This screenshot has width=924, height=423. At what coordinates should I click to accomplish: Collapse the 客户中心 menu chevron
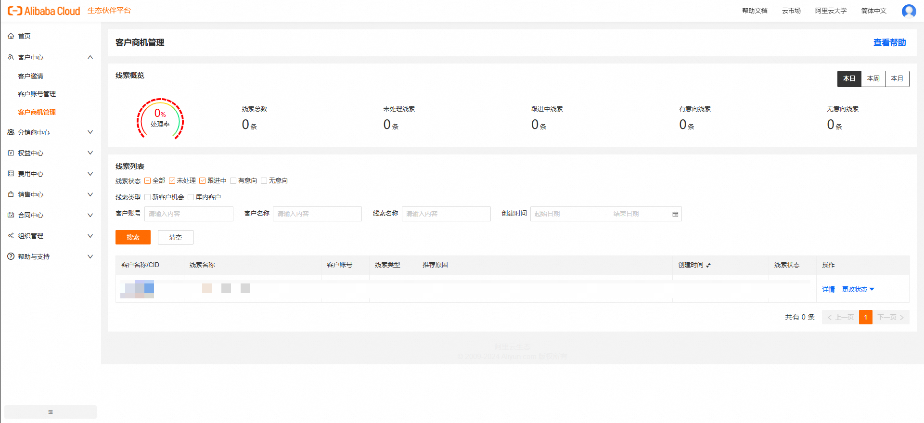click(90, 57)
